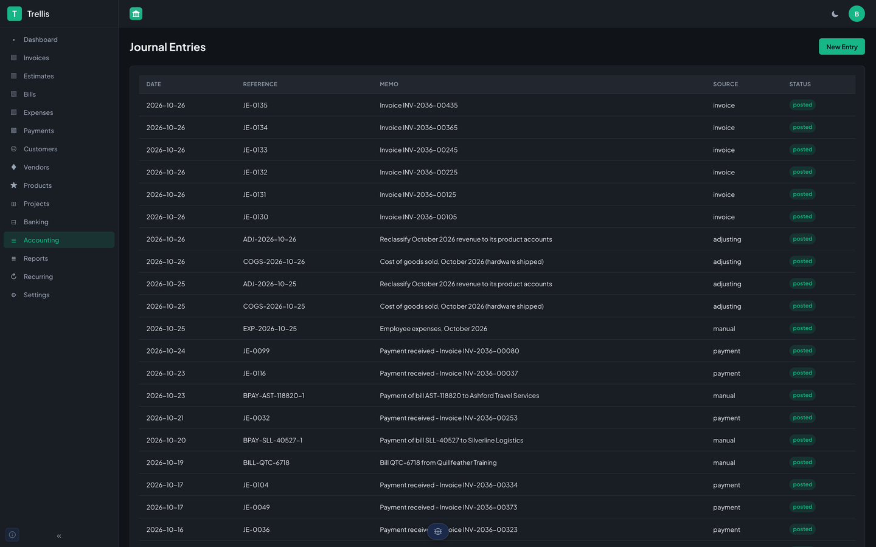Open the user avatar B menu
Image resolution: width=876 pixels, height=547 pixels.
[x=857, y=14]
